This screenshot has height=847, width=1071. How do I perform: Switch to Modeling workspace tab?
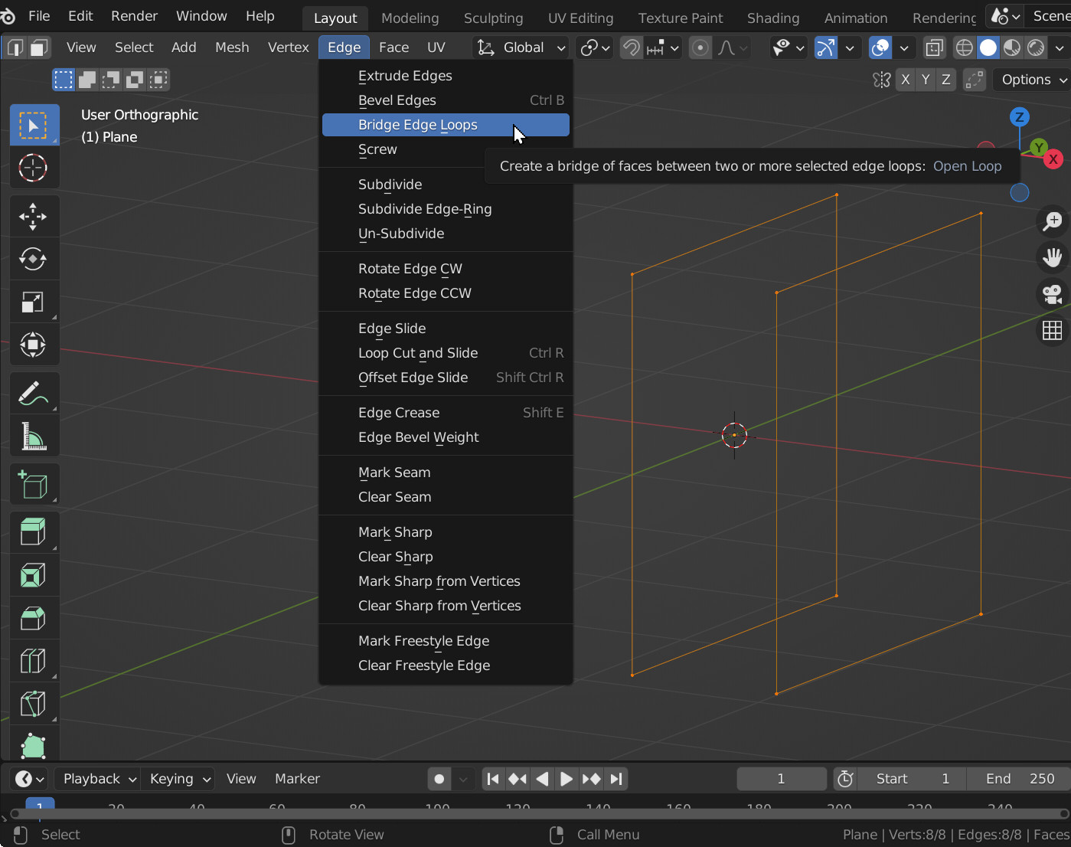tap(410, 18)
